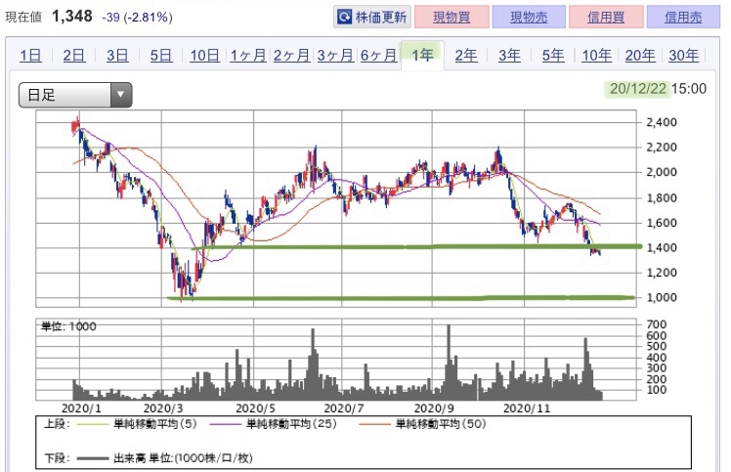The height and width of the screenshot is (472, 731).
Task: Click the -39 (-2.81%) change text
Action: point(137,18)
